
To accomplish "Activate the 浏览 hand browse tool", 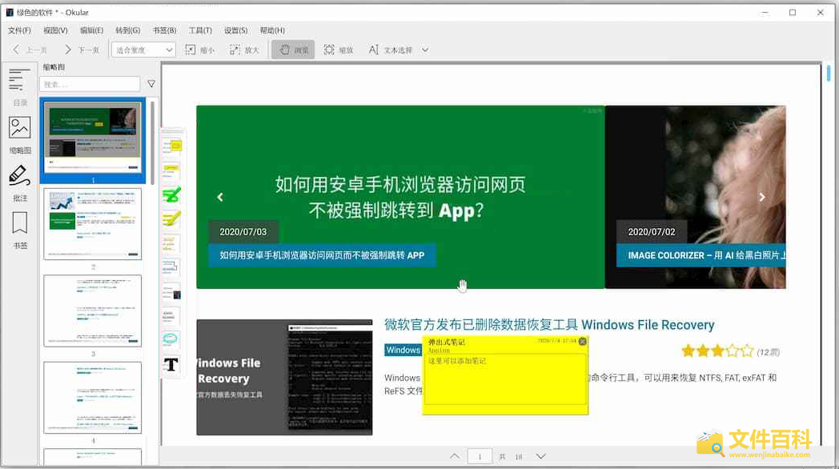I will 293,50.
